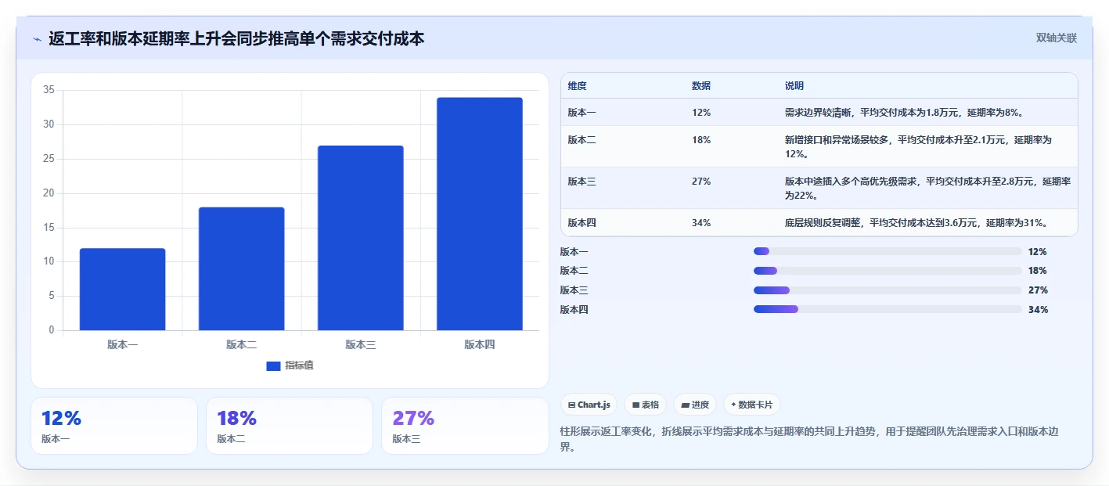Click the 版本三 27% progress bar
The width and height of the screenshot is (1109, 486).
coord(888,290)
